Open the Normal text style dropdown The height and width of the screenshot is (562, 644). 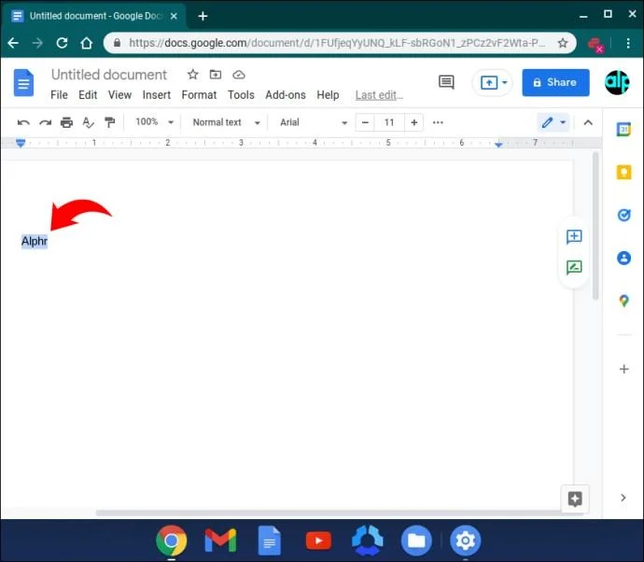(226, 122)
